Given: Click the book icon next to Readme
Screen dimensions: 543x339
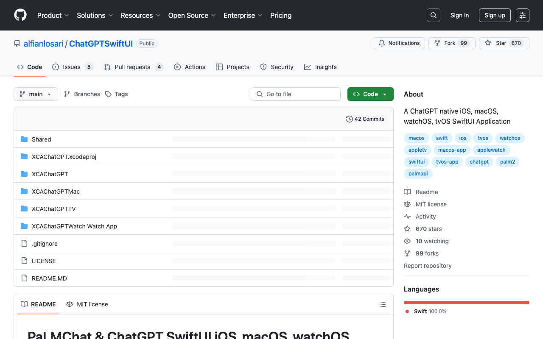Looking at the screenshot, I should point(407,192).
